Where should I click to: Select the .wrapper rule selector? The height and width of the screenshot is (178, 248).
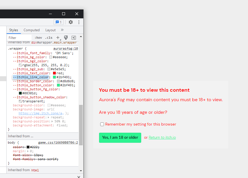[15, 48]
